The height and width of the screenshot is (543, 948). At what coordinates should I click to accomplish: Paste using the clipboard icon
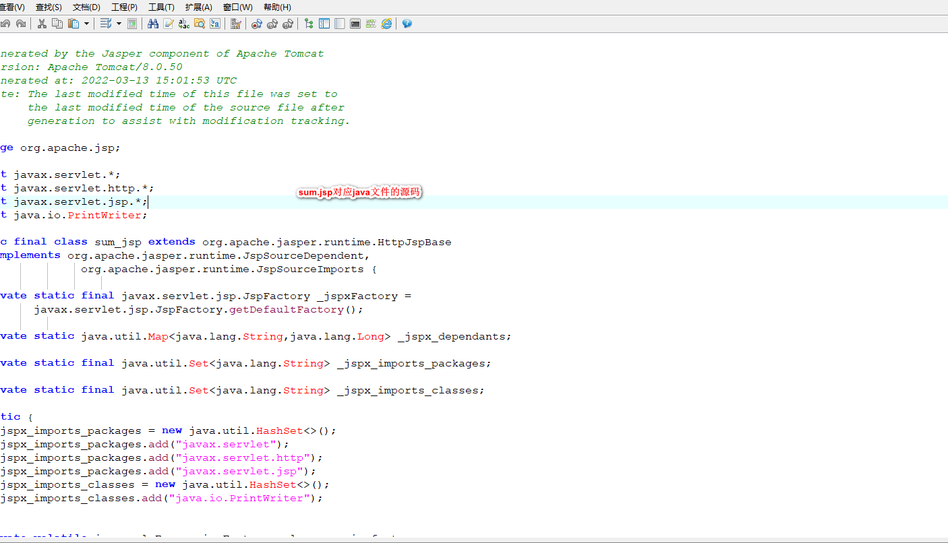pos(73,24)
